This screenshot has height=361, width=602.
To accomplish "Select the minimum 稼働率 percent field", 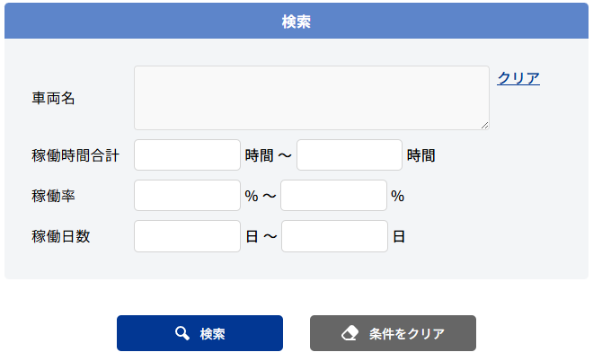I will point(187,196).
